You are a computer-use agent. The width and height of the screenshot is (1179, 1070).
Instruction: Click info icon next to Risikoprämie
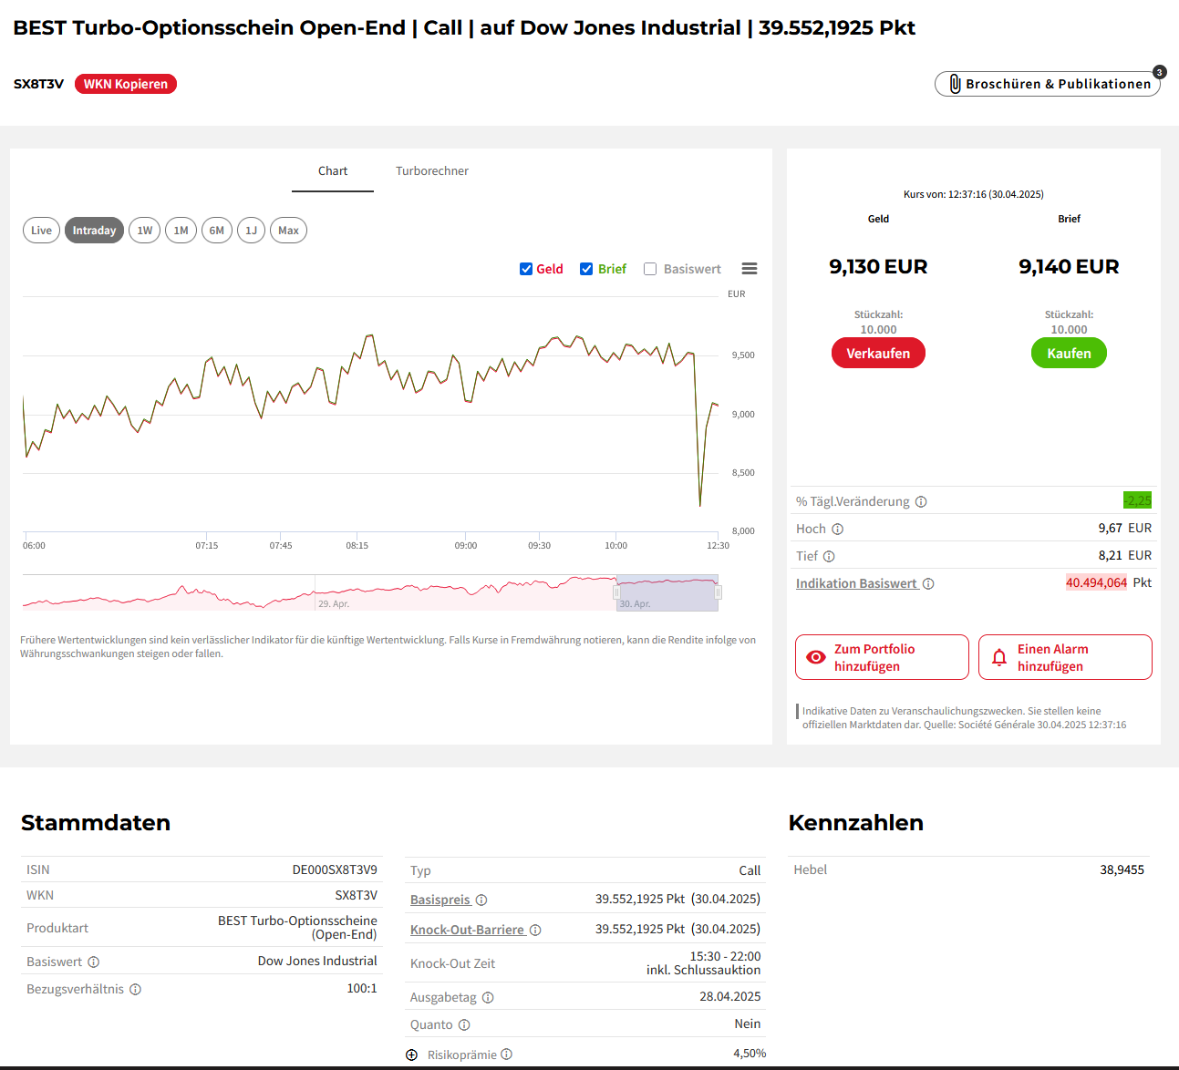(507, 1055)
